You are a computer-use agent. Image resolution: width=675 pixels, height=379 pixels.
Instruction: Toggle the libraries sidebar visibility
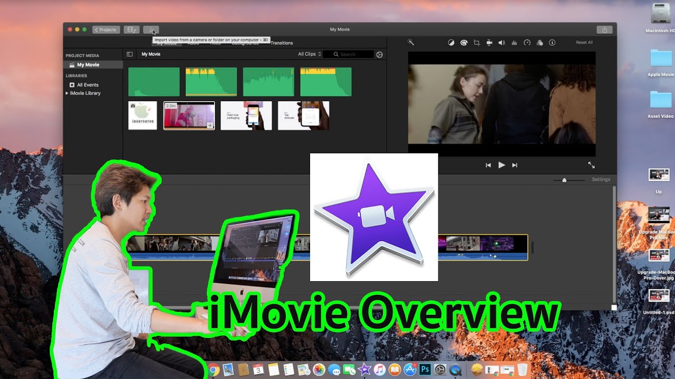(x=130, y=54)
